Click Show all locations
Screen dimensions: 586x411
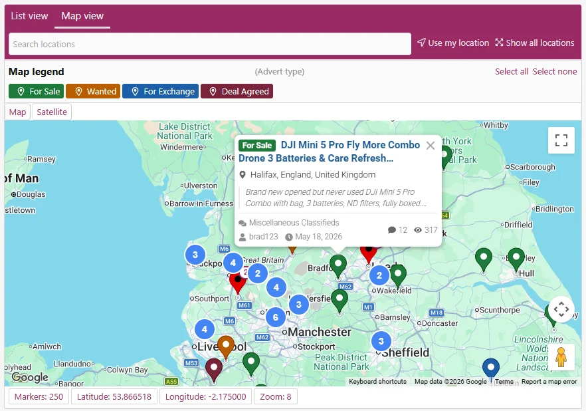point(535,43)
